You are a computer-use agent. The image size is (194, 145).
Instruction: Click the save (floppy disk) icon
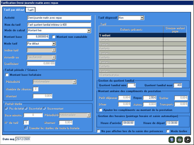point(172,140)
